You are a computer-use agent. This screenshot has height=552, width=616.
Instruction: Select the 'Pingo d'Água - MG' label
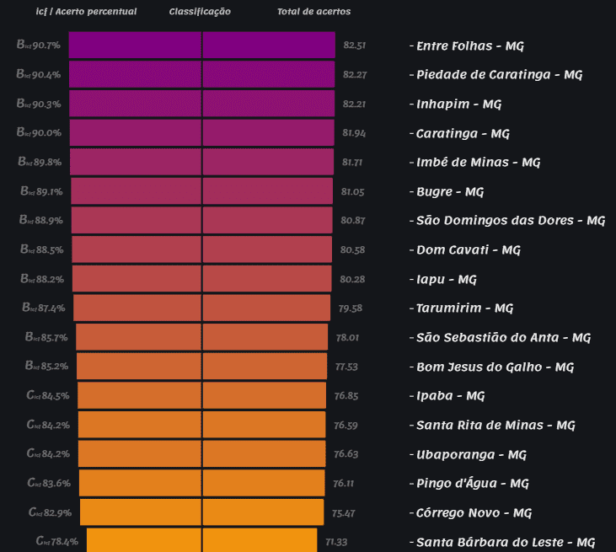(473, 483)
